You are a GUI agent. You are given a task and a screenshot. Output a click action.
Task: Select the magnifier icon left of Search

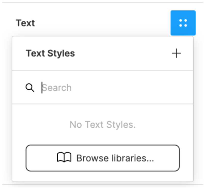click(30, 88)
